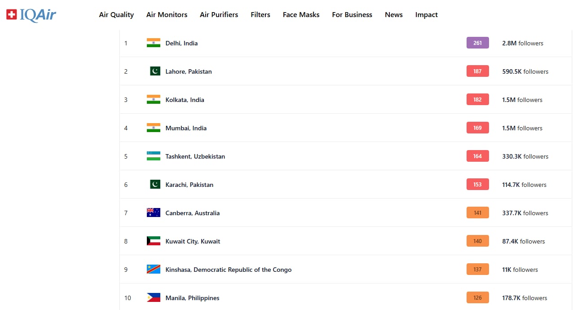Click the Kuwait flag icon

click(x=153, y=241)
